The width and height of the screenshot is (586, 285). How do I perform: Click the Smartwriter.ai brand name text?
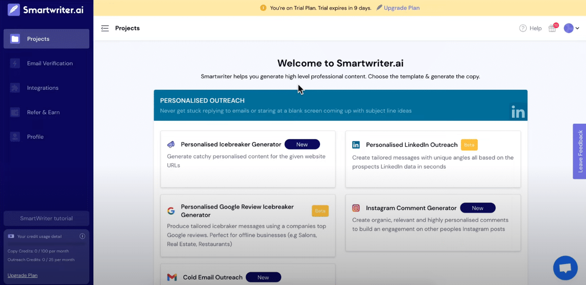(x=54, y=10)
